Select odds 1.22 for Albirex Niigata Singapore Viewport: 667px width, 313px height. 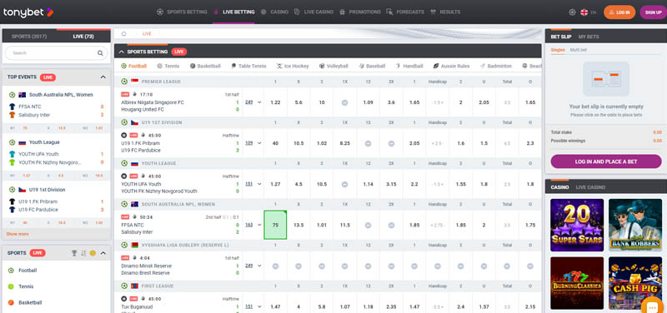click(275, 102)
